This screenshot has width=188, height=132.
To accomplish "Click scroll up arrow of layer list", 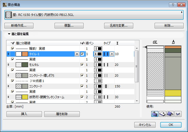I will click(137, 48).
